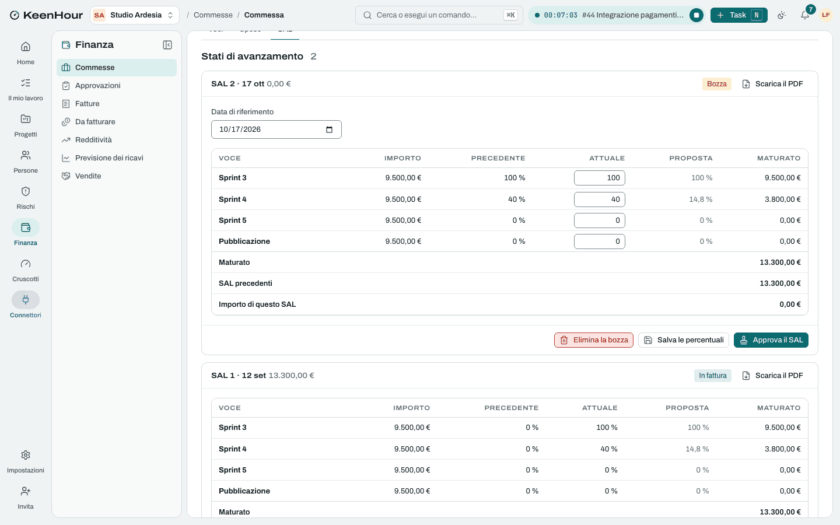Click the KeenHour logo
This screenshot has width=840, height=525.
(x=46, y=15)
